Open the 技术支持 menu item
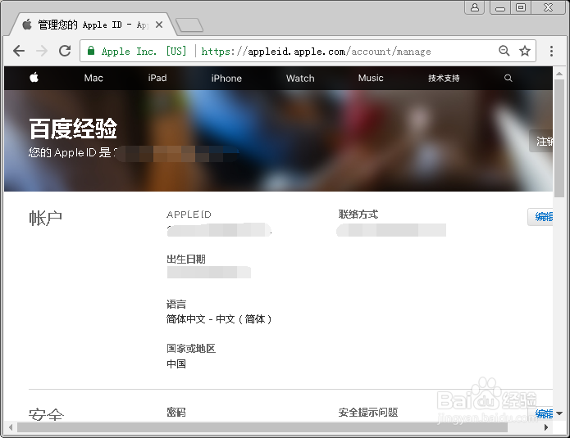The width and height of the screenshot is (570, 438). click(x=444, y=78)
